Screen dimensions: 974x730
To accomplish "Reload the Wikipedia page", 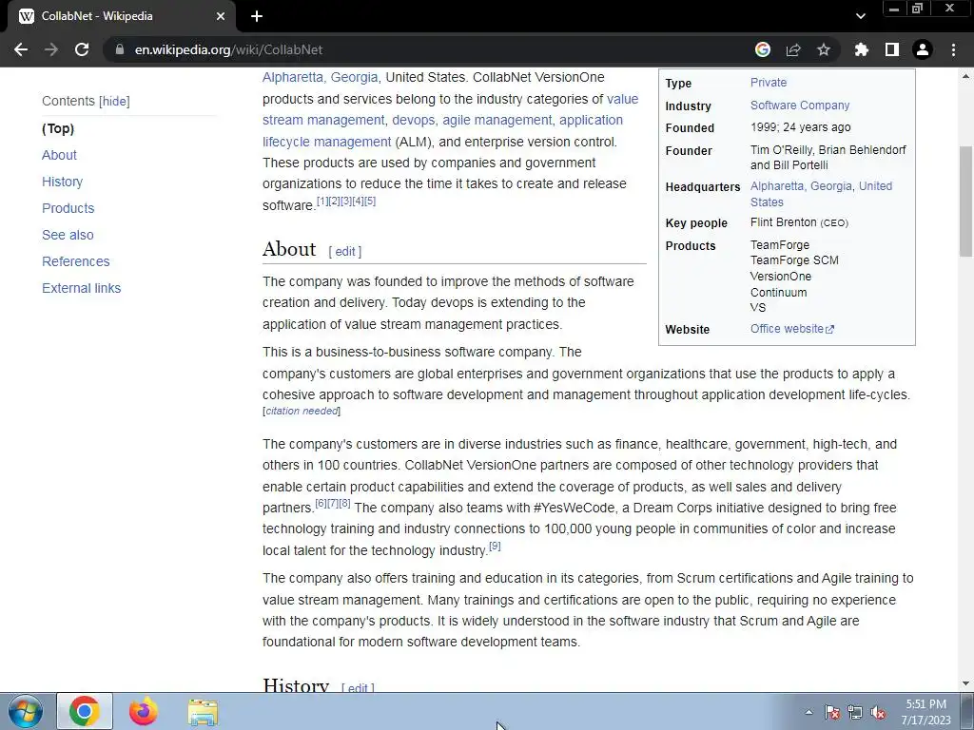I will [x=82, y=49].
